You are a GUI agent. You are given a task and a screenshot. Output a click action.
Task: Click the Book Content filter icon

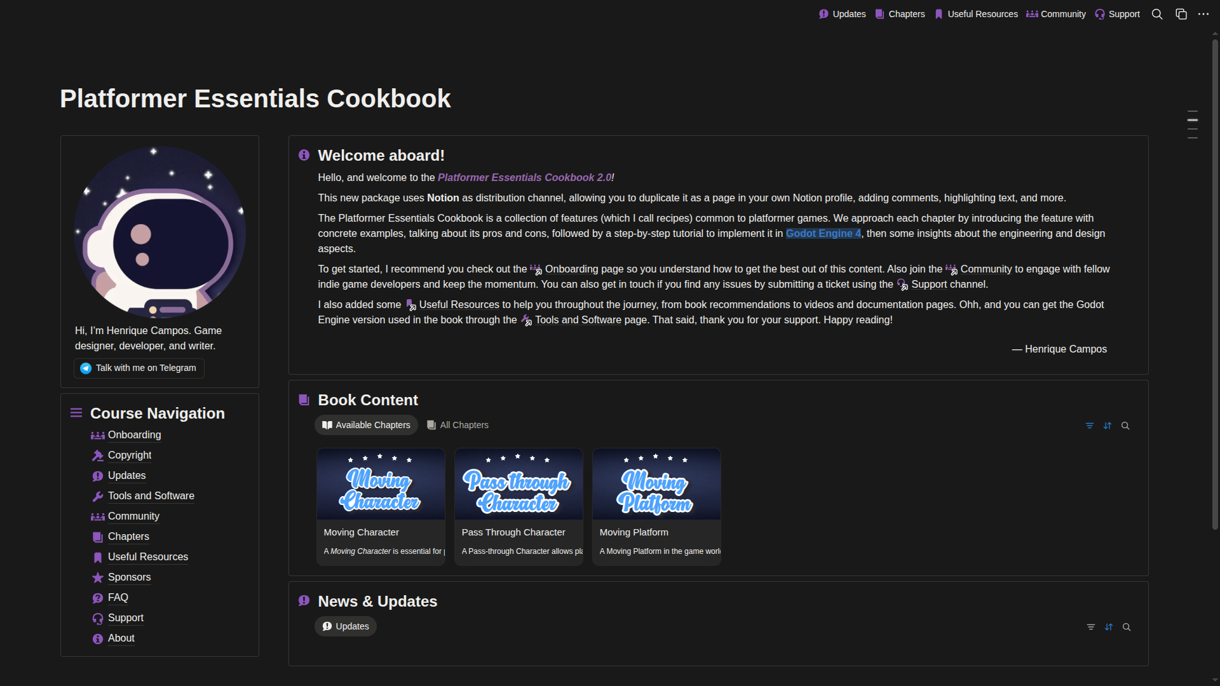1090,426
